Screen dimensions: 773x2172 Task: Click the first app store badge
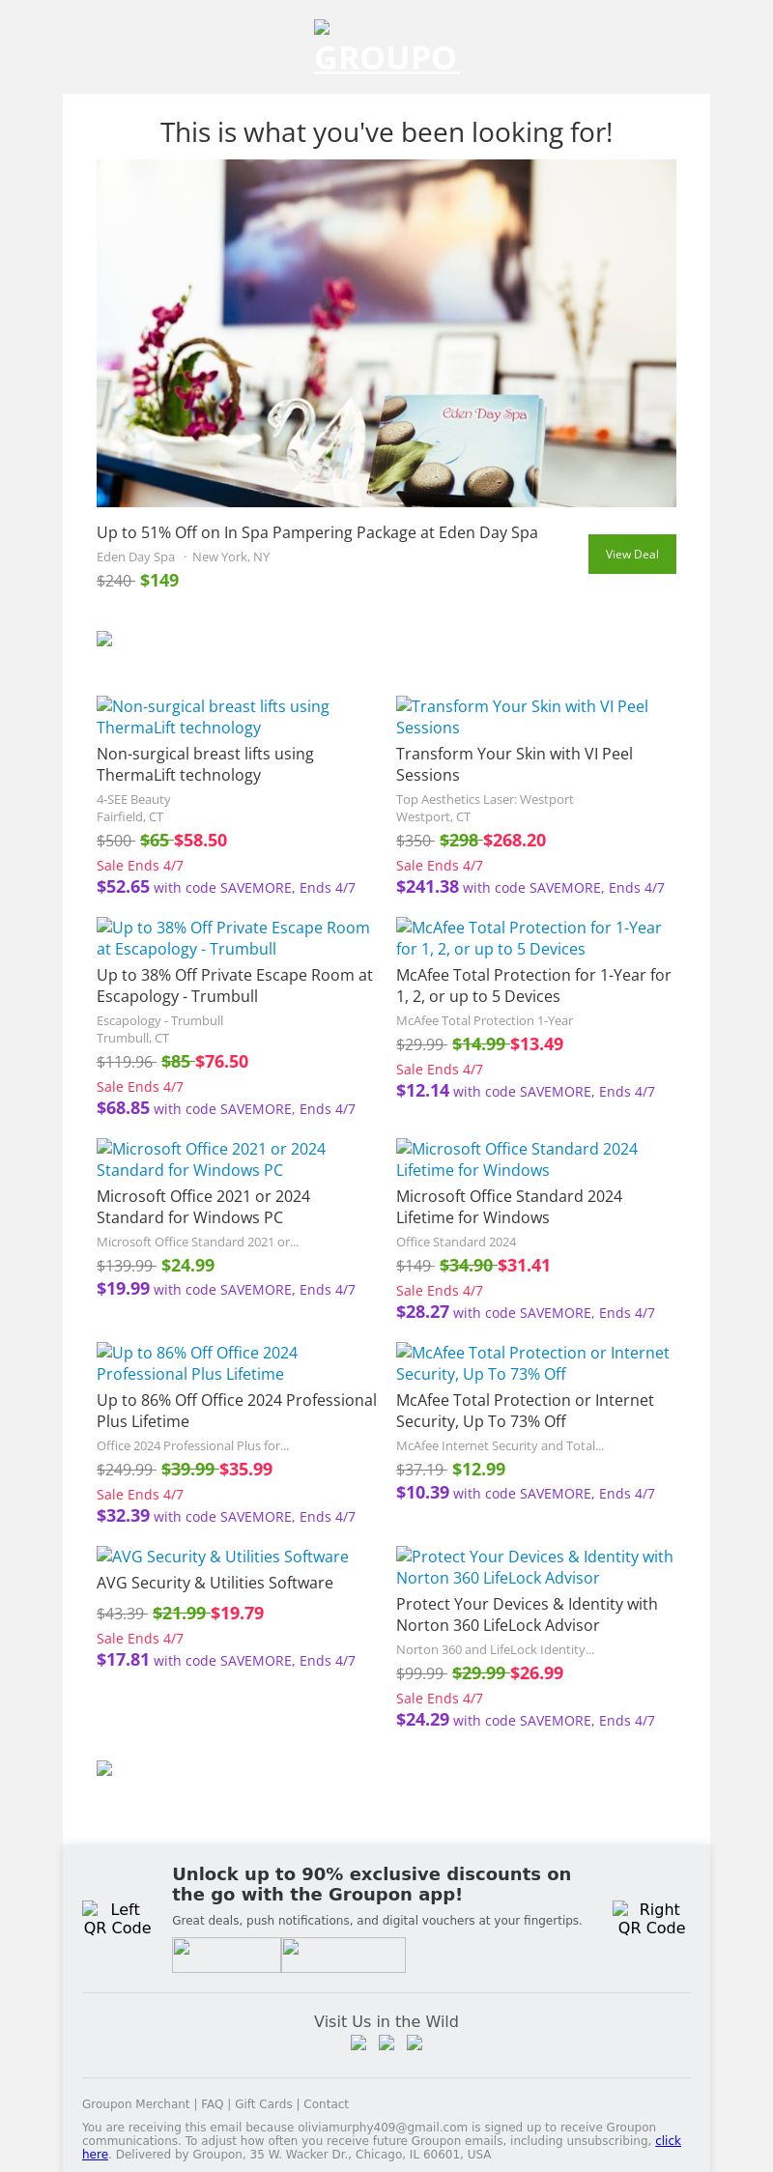(226, 1955)
